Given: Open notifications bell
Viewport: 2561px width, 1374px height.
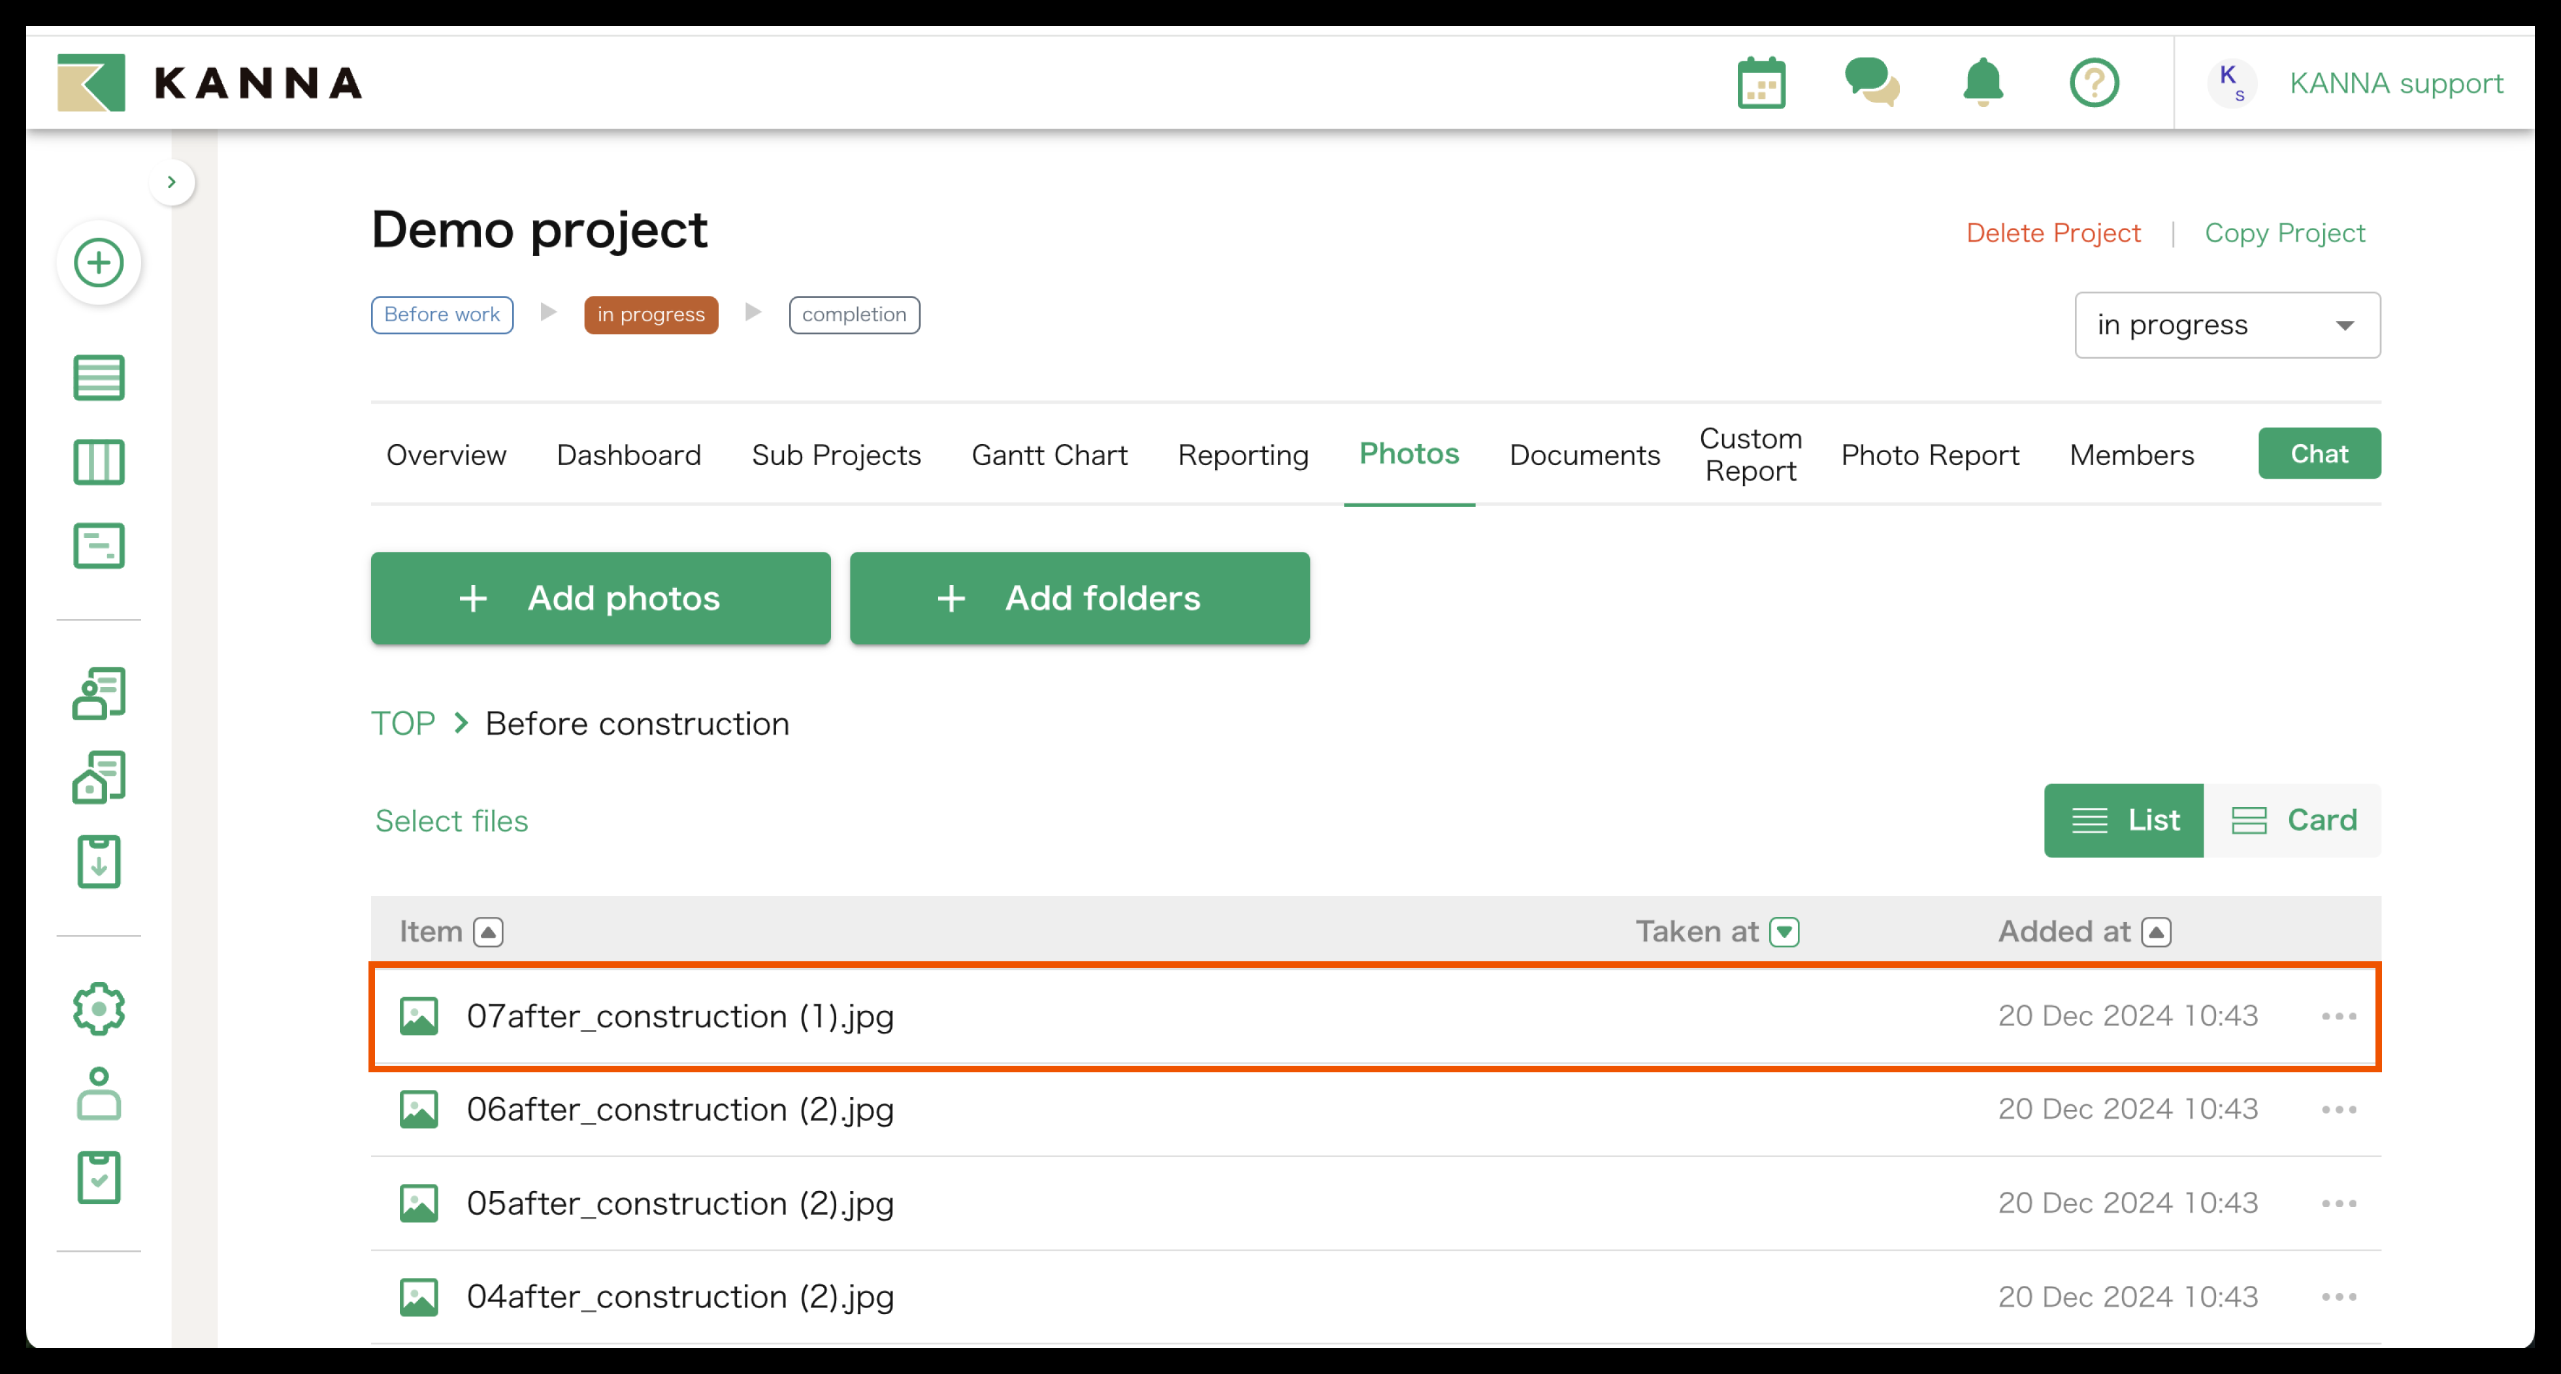Looking at the screenshot, I should [1982, 84].
